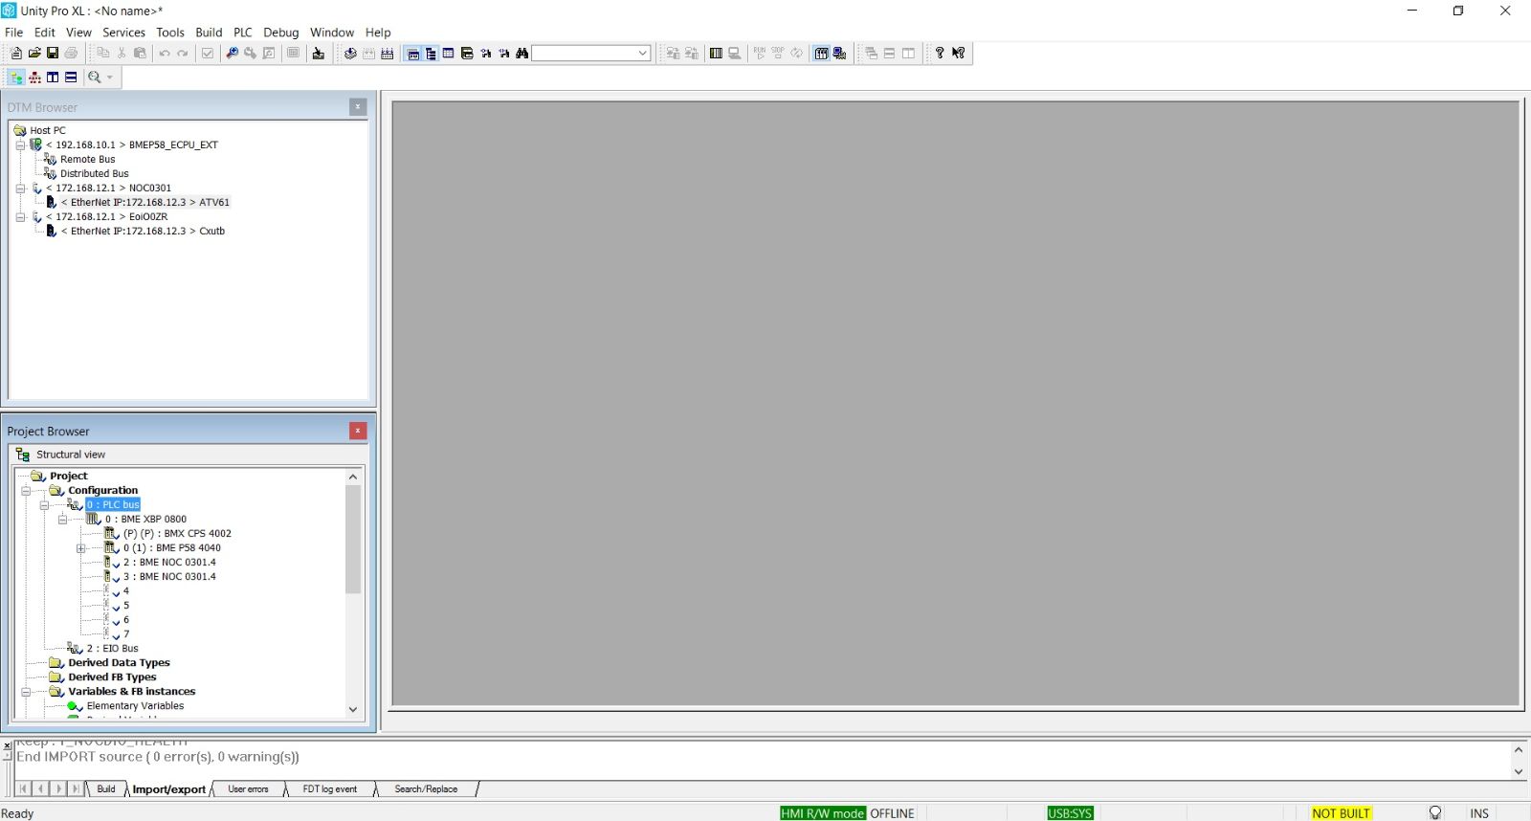The width and height of the screenshot is (1531, 821).
Task: Toggle the Project Browser icon
Action: coord(412,54)
